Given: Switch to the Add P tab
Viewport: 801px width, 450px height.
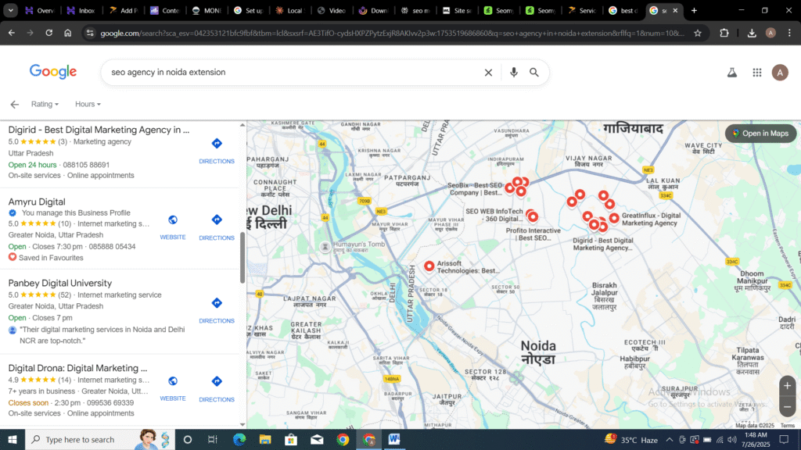Looking at the screenshot, I should 124,10.
